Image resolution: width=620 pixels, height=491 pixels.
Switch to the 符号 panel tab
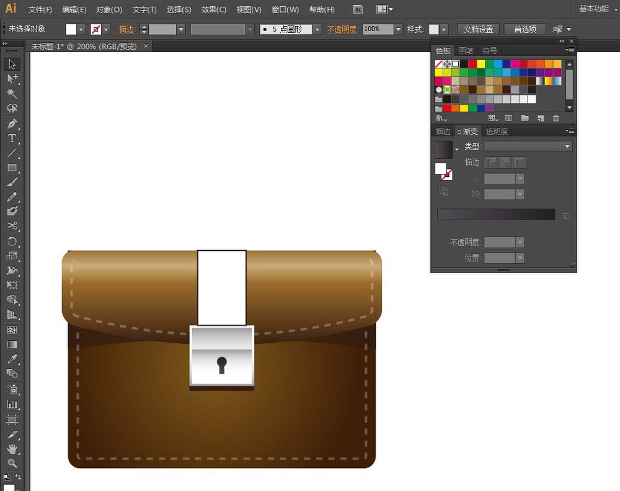(490, 51)
